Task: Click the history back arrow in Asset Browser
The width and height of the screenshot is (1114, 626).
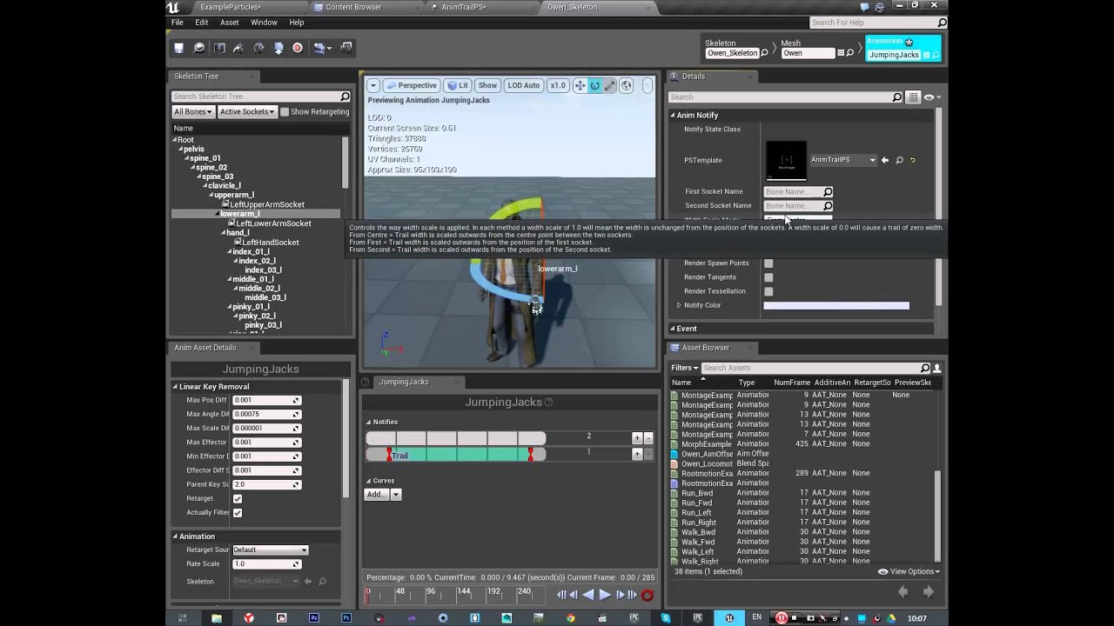Action: pyautogui.click(x=903, y=592)
